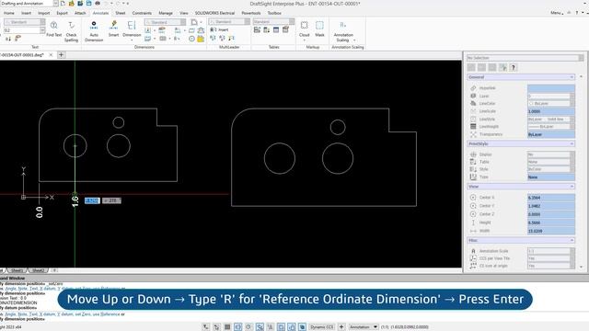This screenshot has width=589, height=331.
Task: Add a new drawing tab with plus button
Action: pos(62,55)
